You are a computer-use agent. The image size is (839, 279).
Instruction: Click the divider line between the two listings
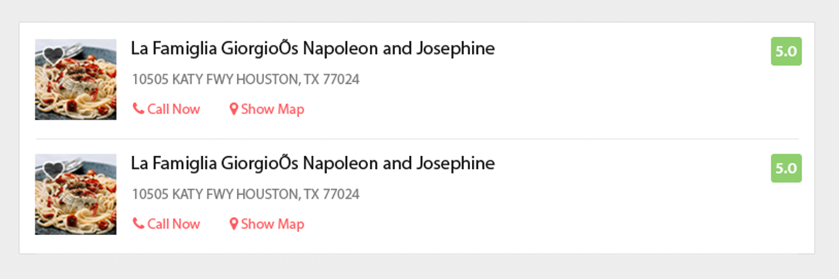(417, 139)
